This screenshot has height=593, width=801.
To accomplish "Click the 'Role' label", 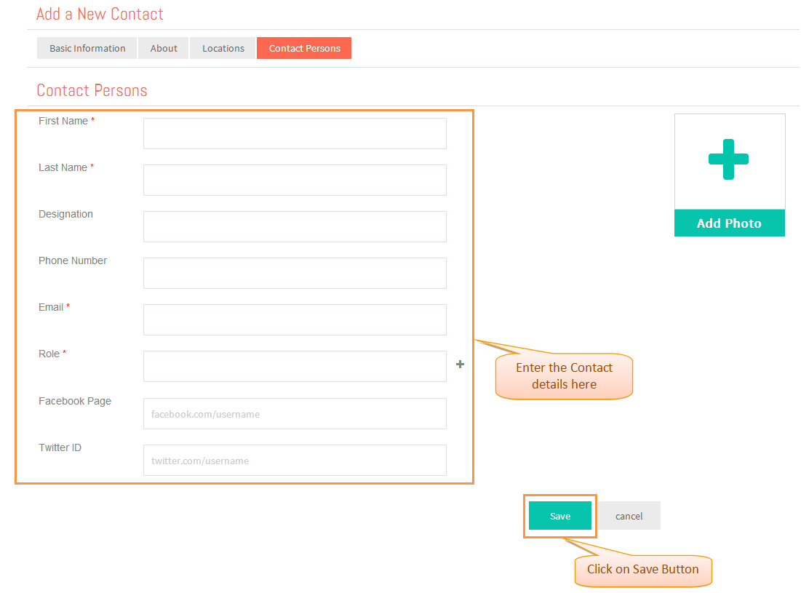I will [49, 354].
